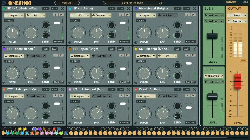Click RESET under output meters
The width and height of the screenshot is (250, 140).
point(243,60)
